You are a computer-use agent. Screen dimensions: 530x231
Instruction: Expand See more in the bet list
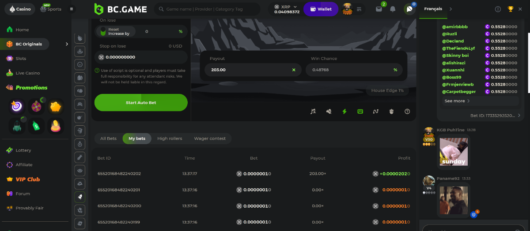coord(457,101)
